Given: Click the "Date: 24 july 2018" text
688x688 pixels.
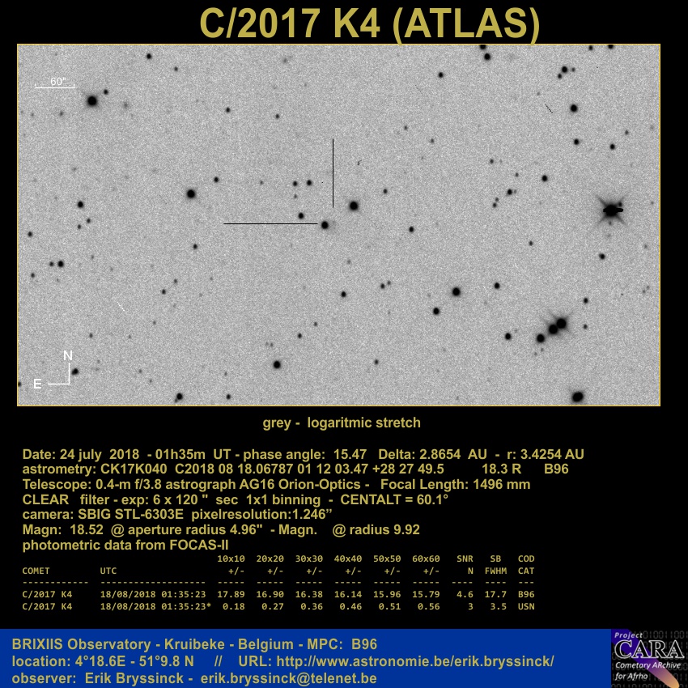Looking at the screenshot, I should pos(81,454).
